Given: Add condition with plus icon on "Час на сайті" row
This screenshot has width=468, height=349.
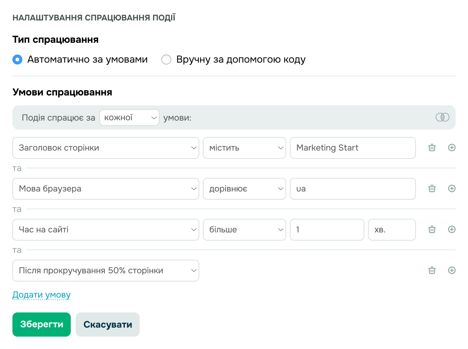Looking at the screenshot, I should pos(452,229).
